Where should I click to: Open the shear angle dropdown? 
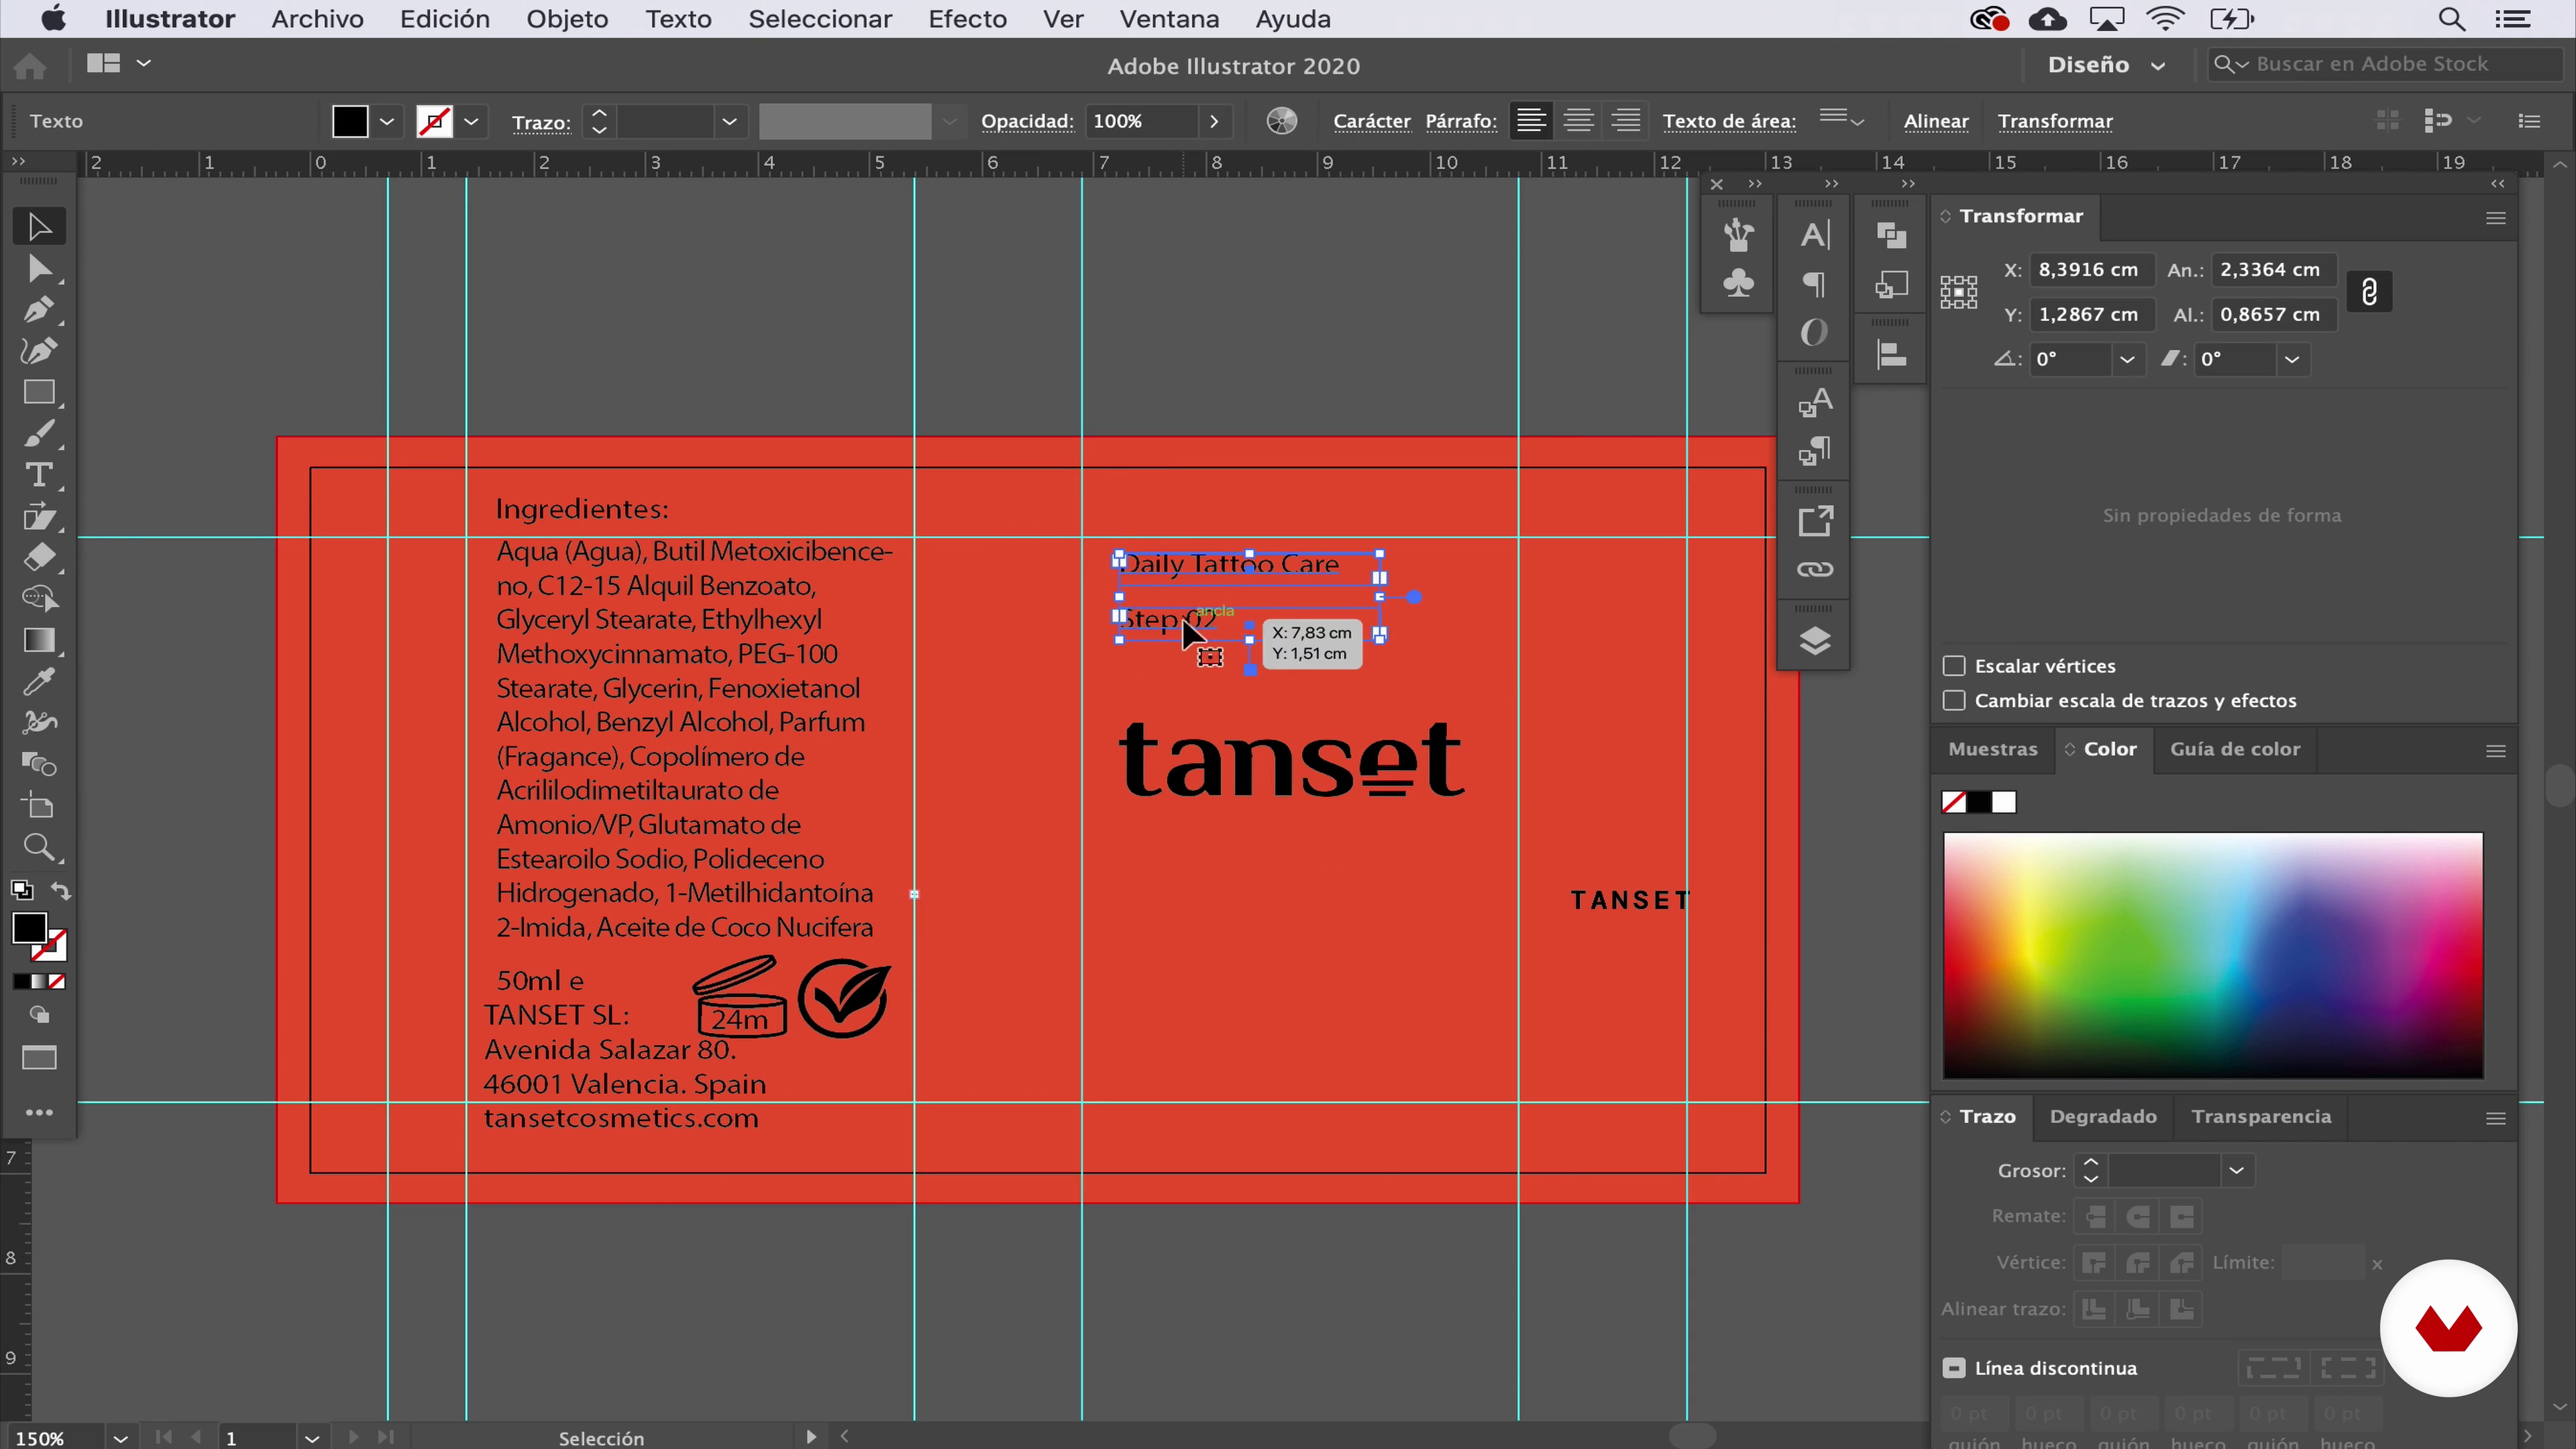point(2292,359)
